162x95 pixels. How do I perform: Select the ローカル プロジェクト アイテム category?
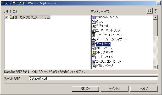(x=32, y=17)
